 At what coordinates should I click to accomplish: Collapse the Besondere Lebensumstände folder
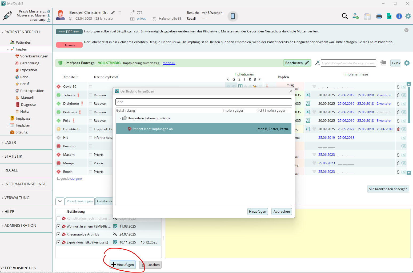pyautogui.click(x=120, y=118)
